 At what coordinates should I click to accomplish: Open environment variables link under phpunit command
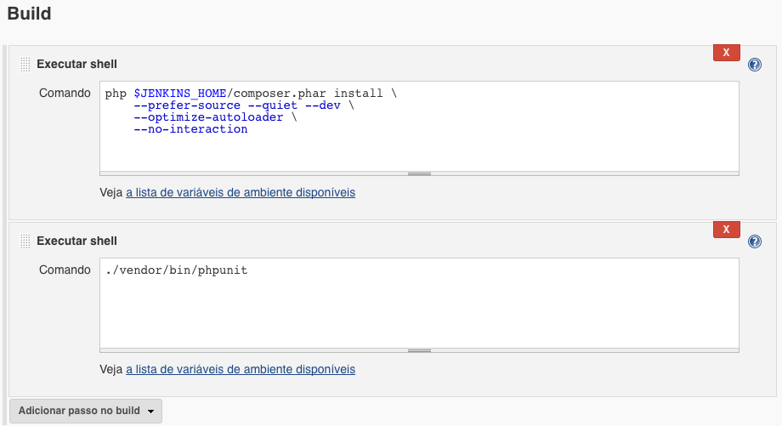click(241, 369)
